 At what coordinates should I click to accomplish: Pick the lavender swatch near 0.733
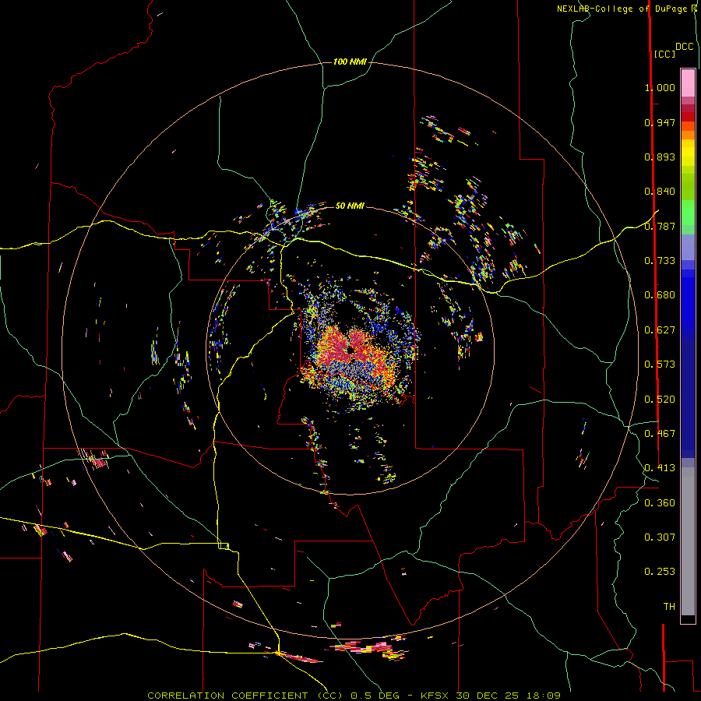(x=688, y=248)
